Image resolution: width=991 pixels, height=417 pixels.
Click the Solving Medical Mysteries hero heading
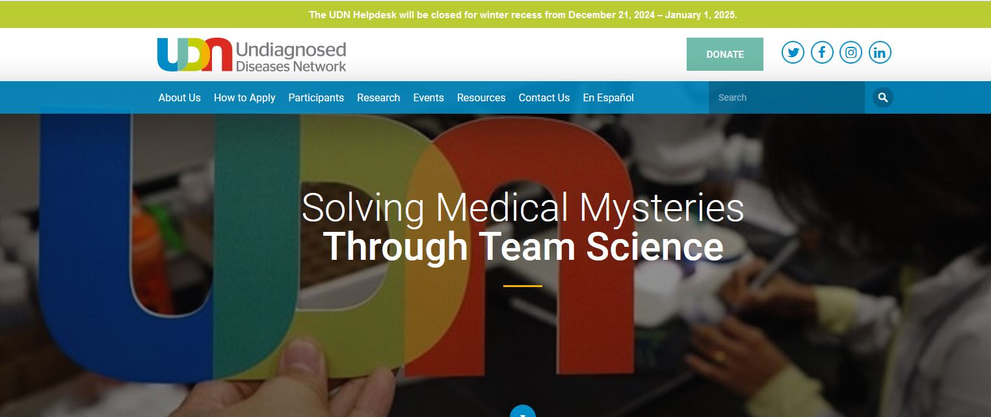(x=523, y=227)
